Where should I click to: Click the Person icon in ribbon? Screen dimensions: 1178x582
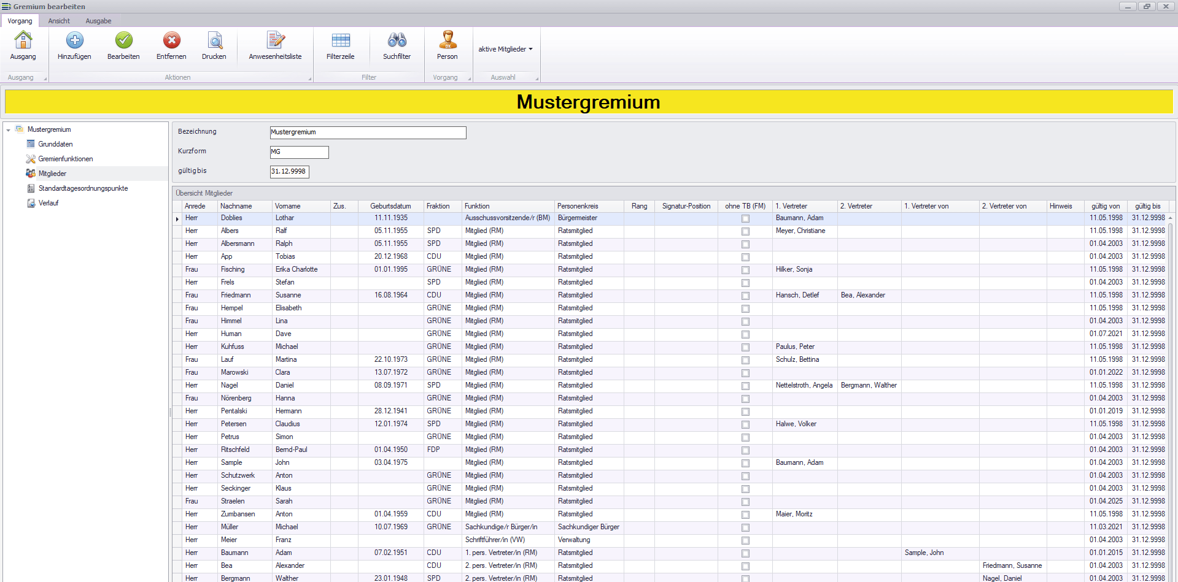[447, 40]
